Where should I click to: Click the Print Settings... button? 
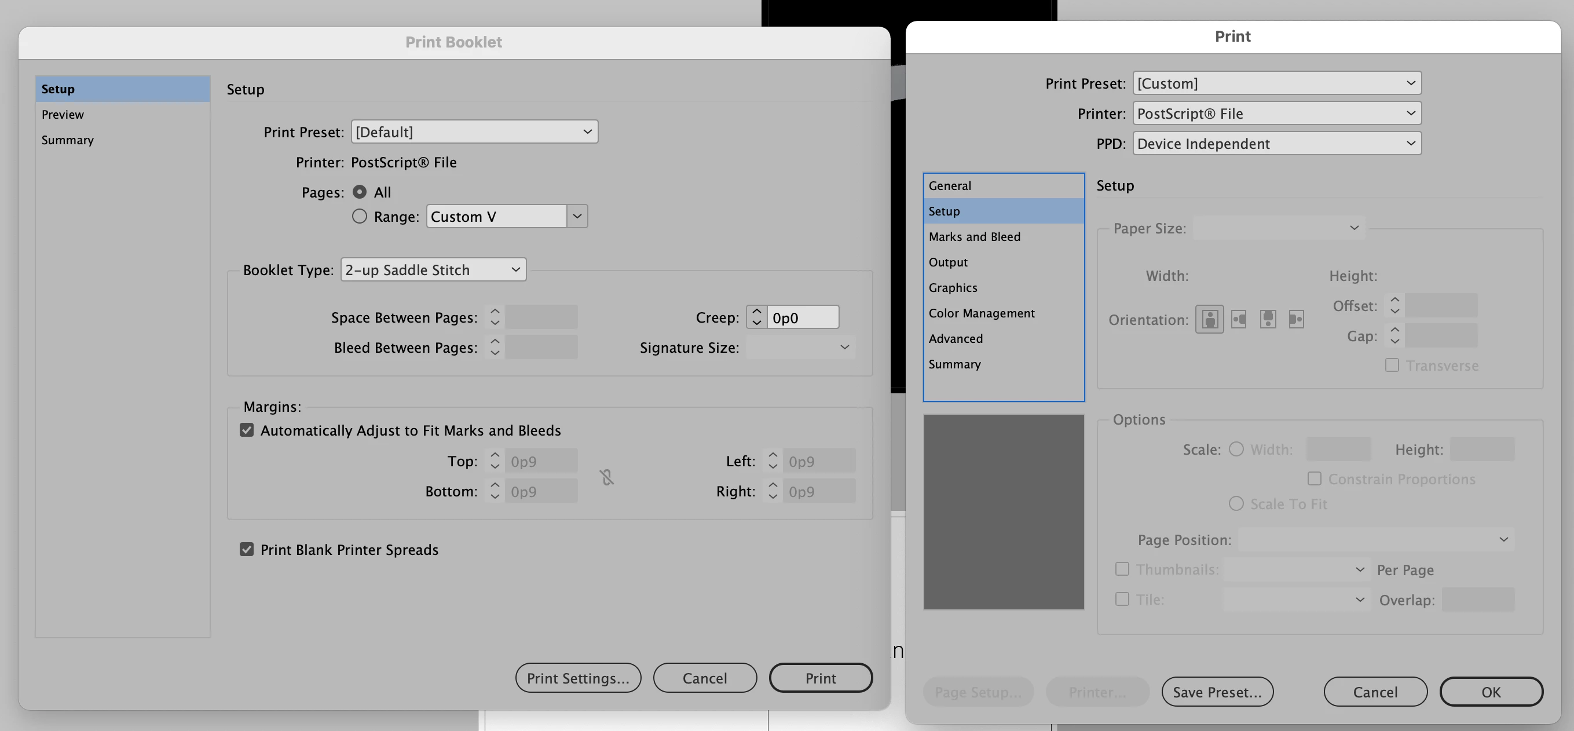(577, 678)
